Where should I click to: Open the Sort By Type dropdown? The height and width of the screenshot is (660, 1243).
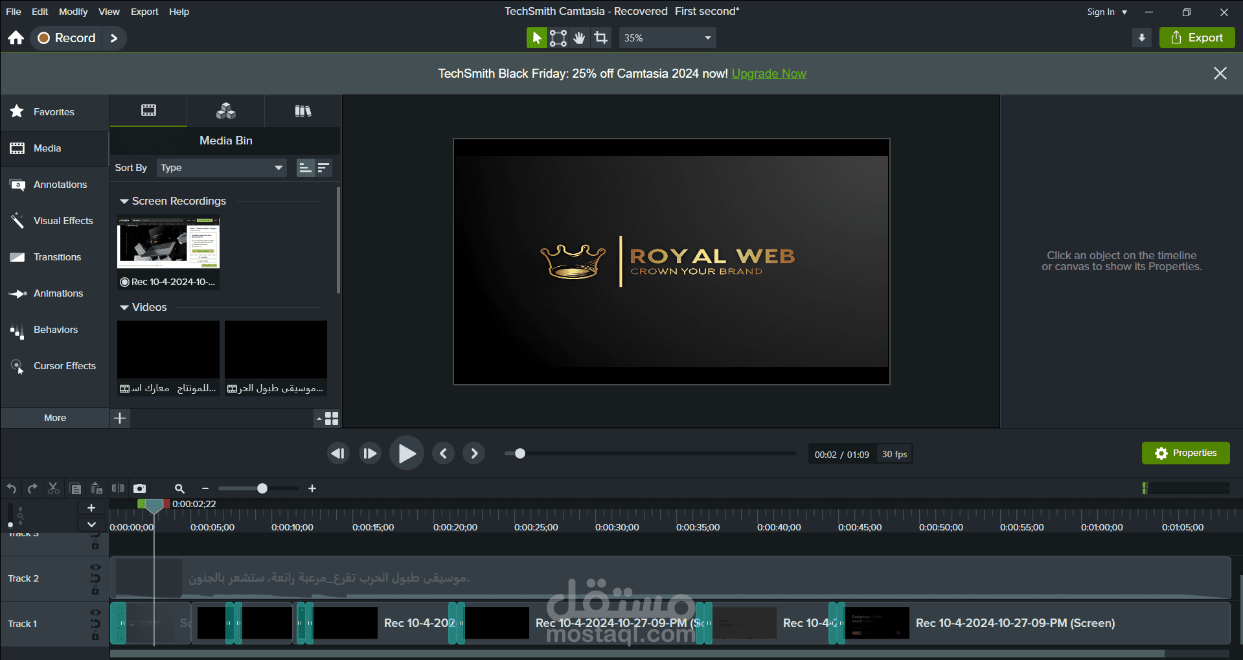[x=222, y=168]
